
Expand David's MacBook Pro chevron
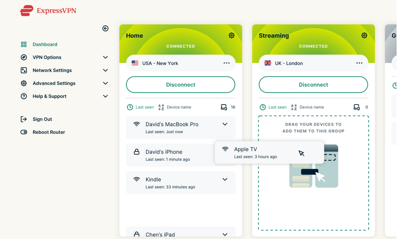(225, 124)
